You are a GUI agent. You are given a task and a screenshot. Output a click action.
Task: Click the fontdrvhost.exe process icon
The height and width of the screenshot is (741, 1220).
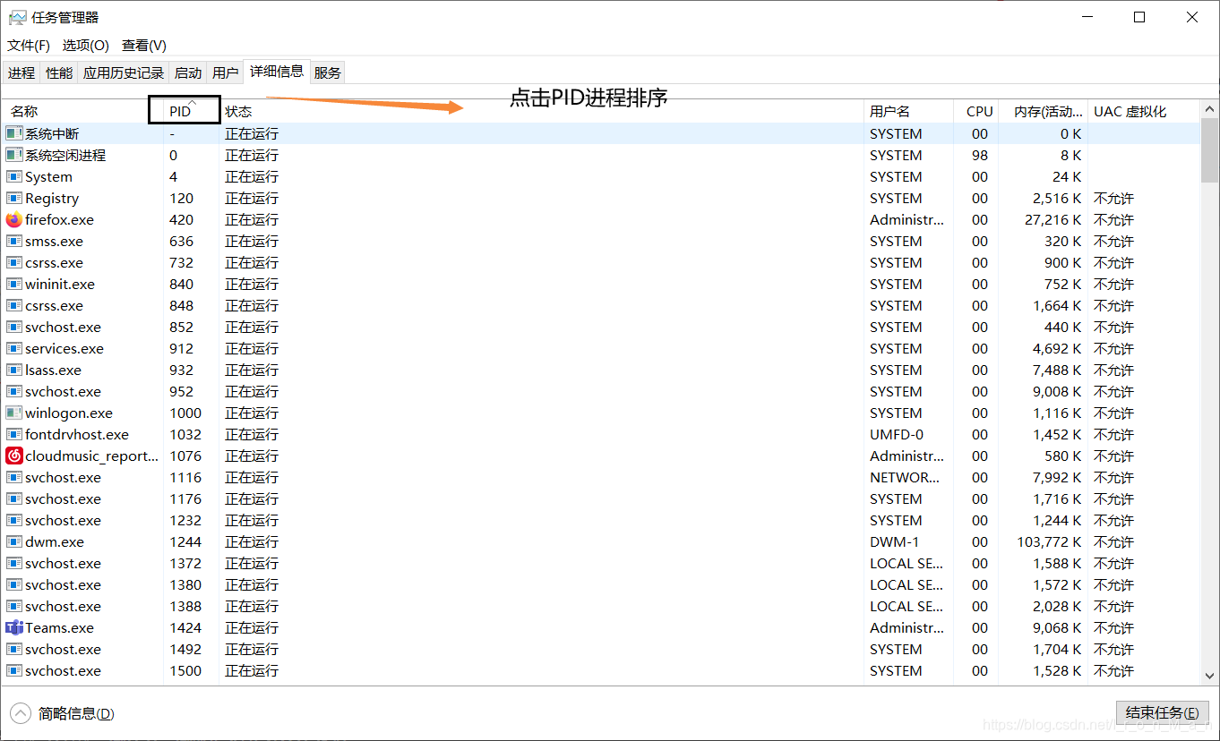[x=13, y=434]
